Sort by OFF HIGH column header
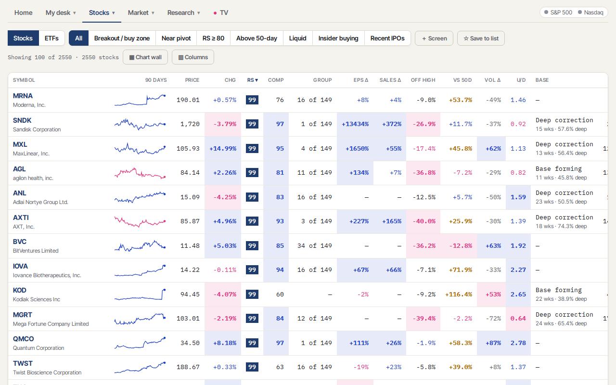The width and height of the screenshot is (616, 385). click(423, 80)
